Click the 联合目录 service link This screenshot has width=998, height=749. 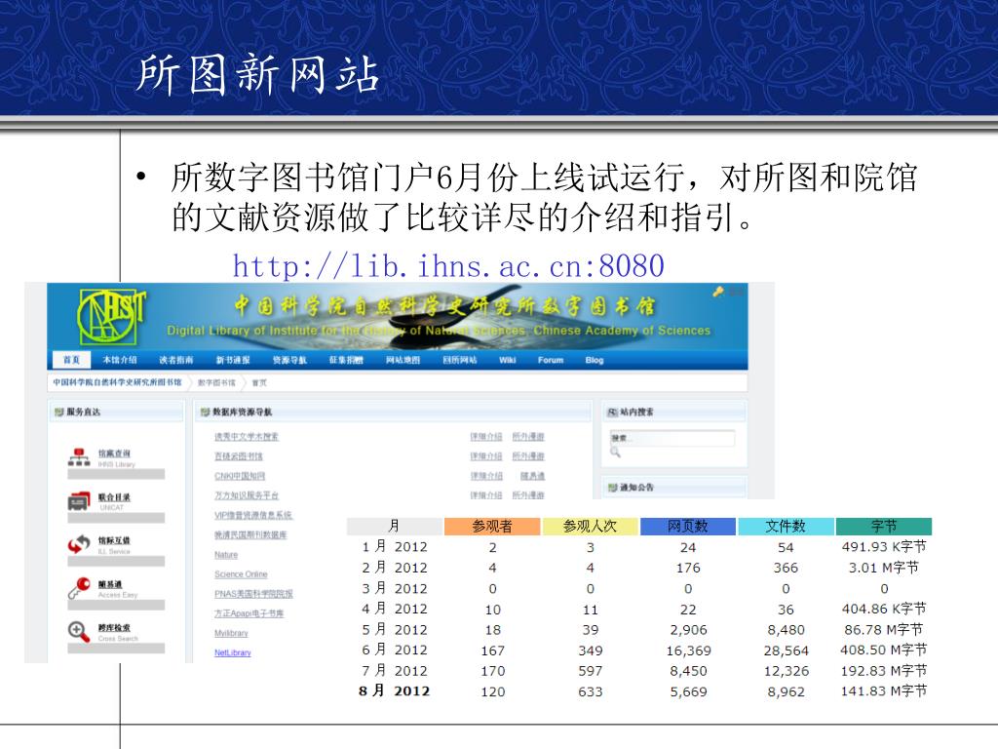(x=114, y=497)
